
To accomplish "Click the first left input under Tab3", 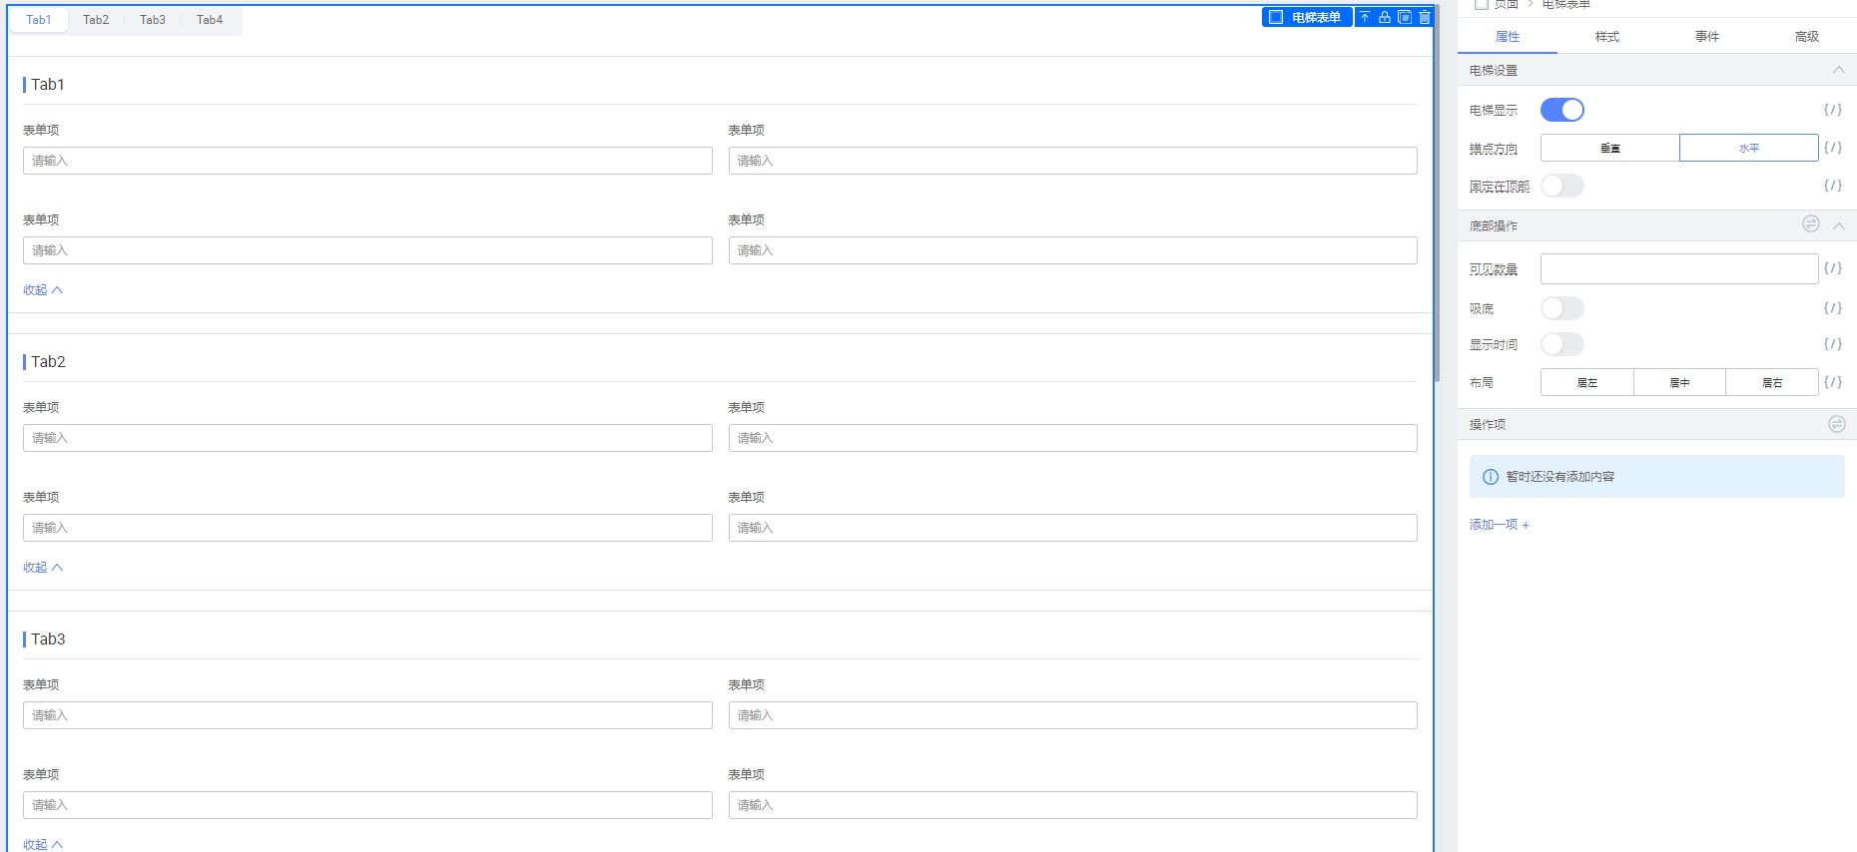I will click(x=367, y=715).
